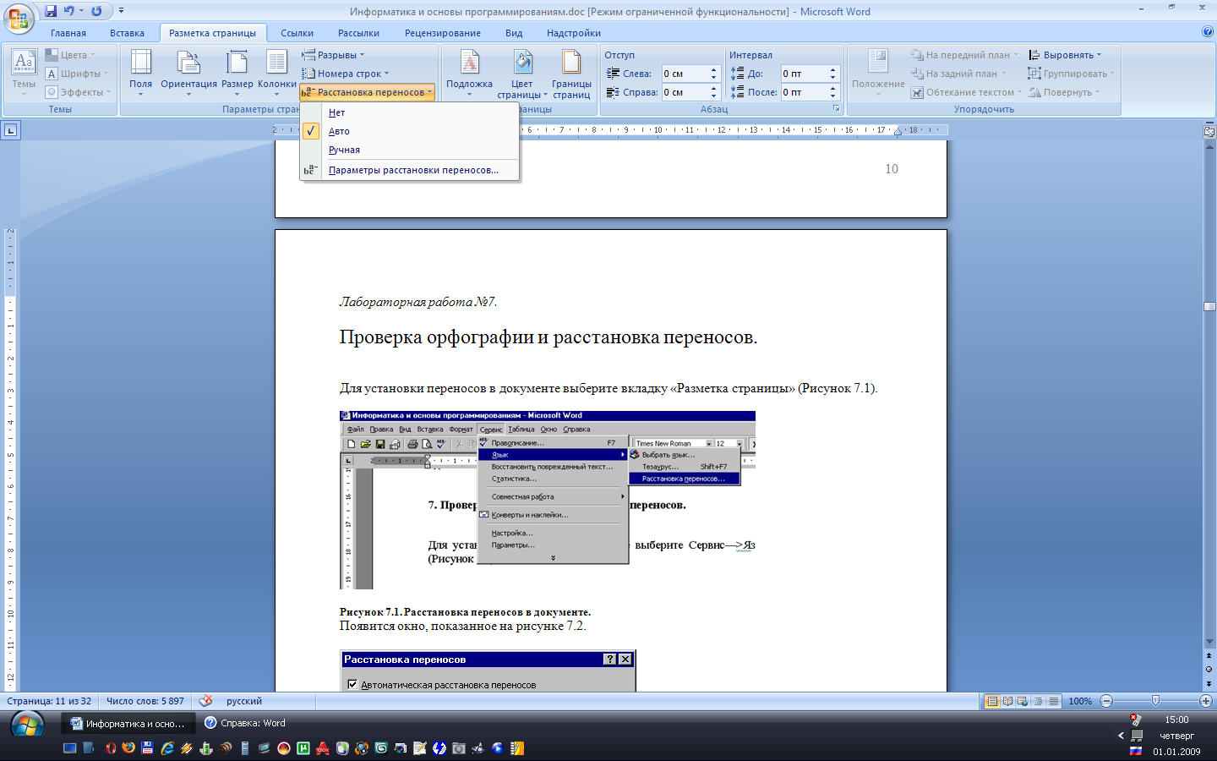Viewport: 1217px width, 761px height.
Task: Zoom out with the minus button
Action: coord(1106,701)
